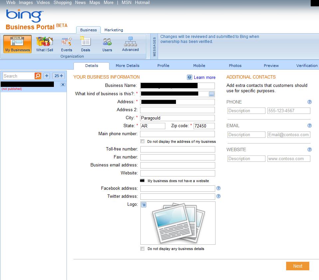Toggle Do not display address checkbox
Viewport: 319px width, 280px height.
[142, 141]
